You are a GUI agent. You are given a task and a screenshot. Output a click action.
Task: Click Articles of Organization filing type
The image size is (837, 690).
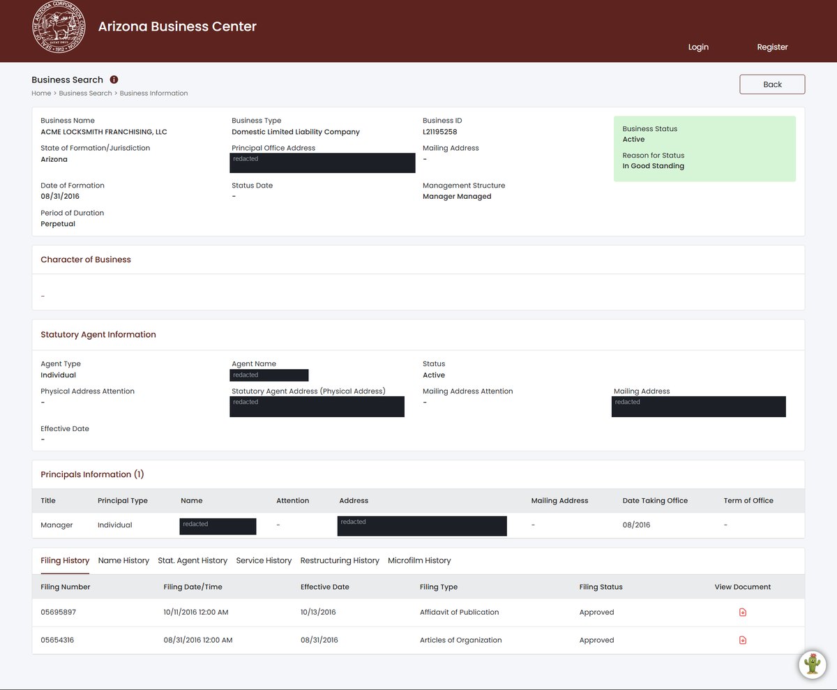click(x=460, y=640)
